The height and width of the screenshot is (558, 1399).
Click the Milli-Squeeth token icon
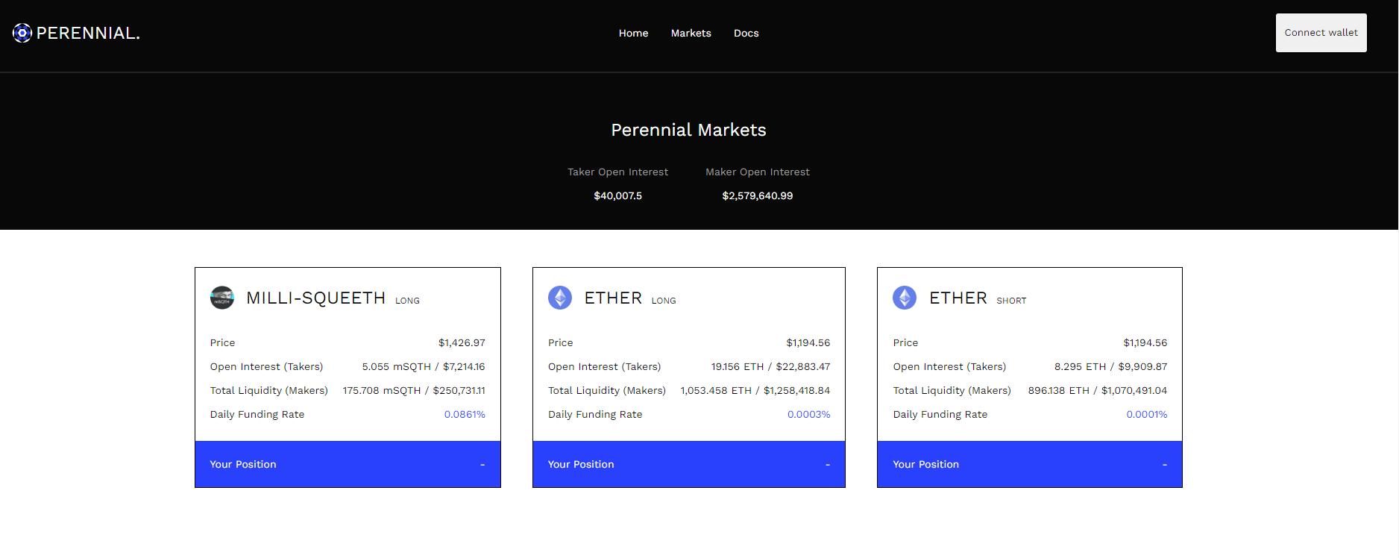coord(222,298)
